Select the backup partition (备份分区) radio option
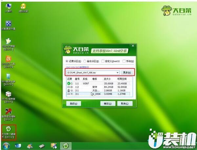 point(91,61)
